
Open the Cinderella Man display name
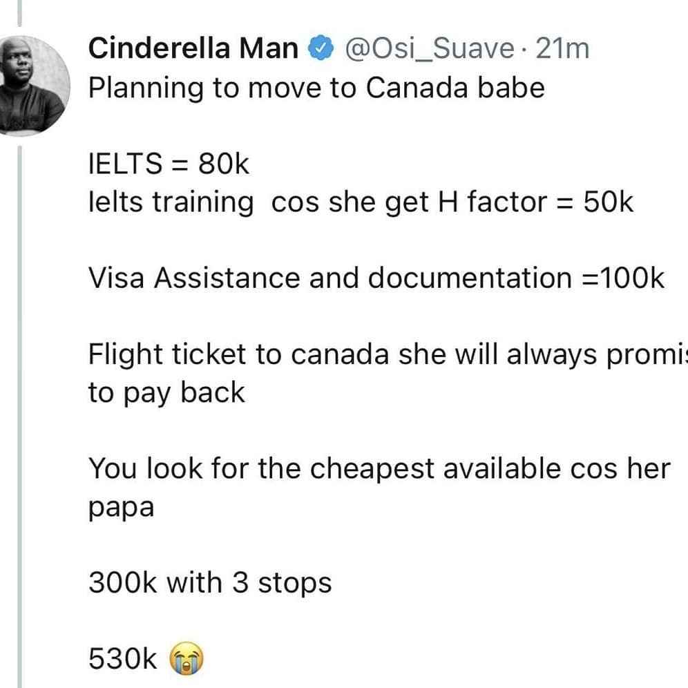point(193,48)
